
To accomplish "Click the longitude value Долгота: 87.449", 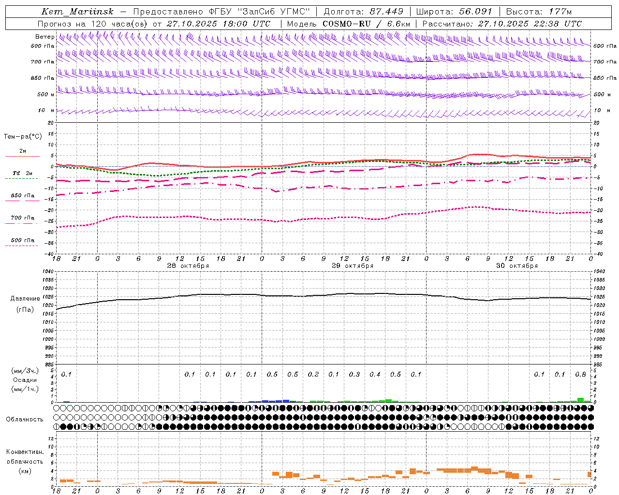I will [x=364, y=12].
